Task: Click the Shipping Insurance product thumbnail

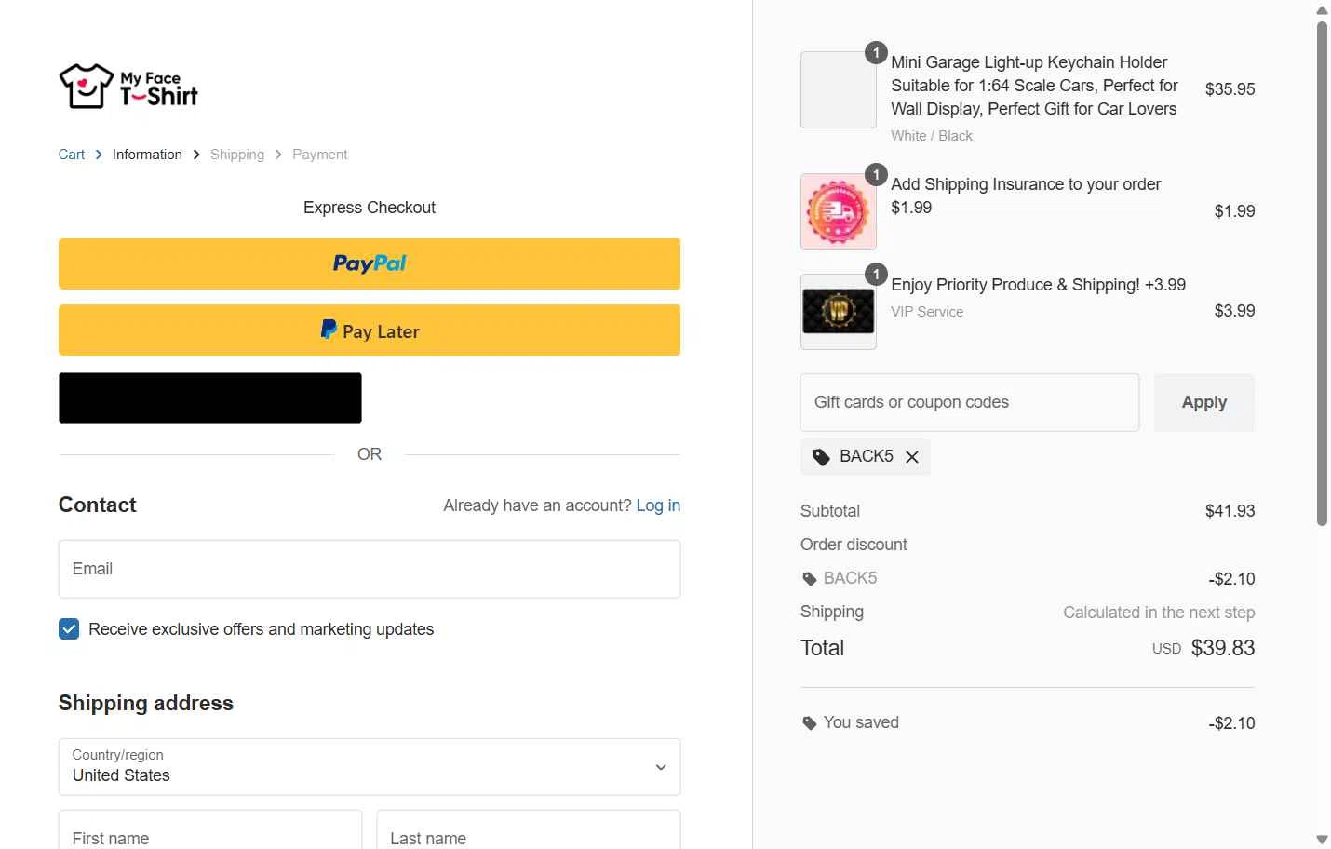Action: pyautogui.click(x=839, y=212)
